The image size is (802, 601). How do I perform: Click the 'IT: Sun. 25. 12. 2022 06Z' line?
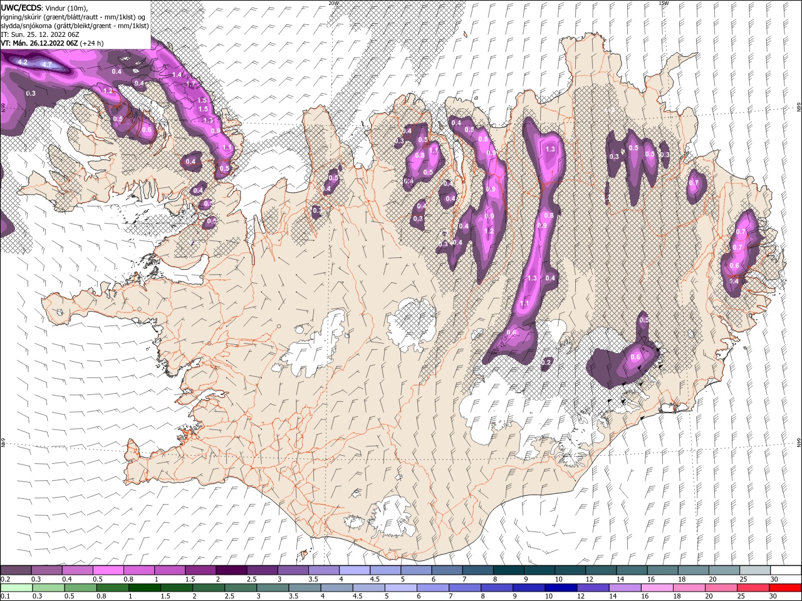click(39, 34)
